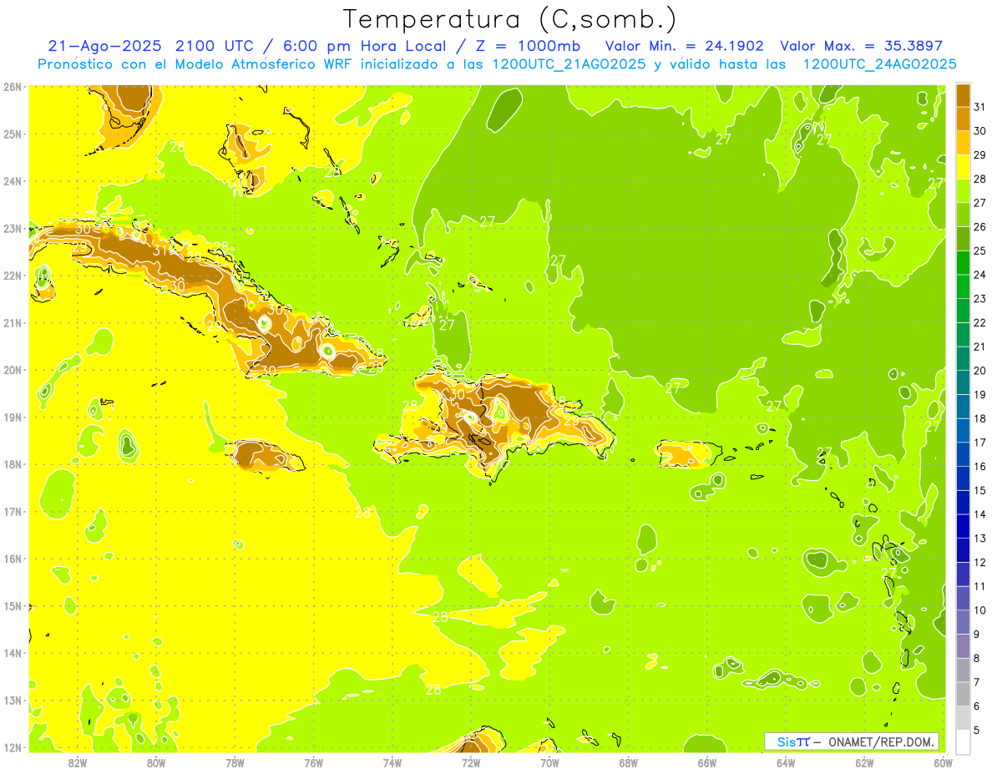Click the 15N latitude axis label
This screenshot has height=774, width=1002.
[x=12, y=606]
